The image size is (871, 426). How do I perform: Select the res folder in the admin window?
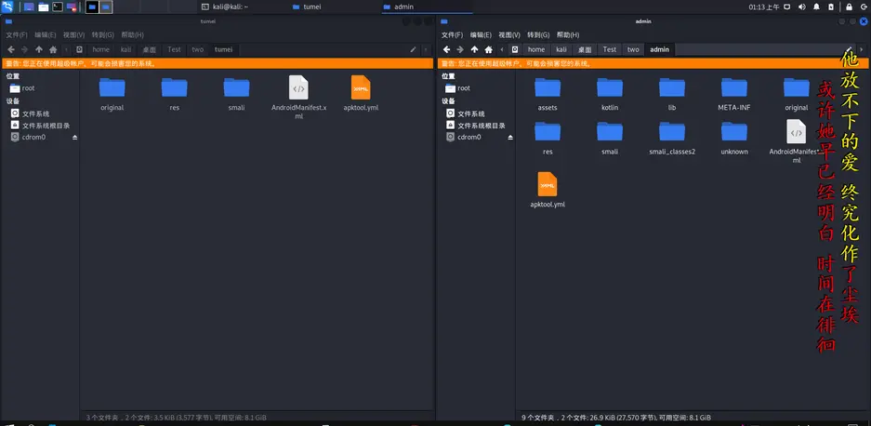coord(548,138)
